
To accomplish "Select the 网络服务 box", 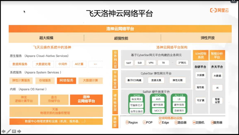I will [x=66, y=80].
